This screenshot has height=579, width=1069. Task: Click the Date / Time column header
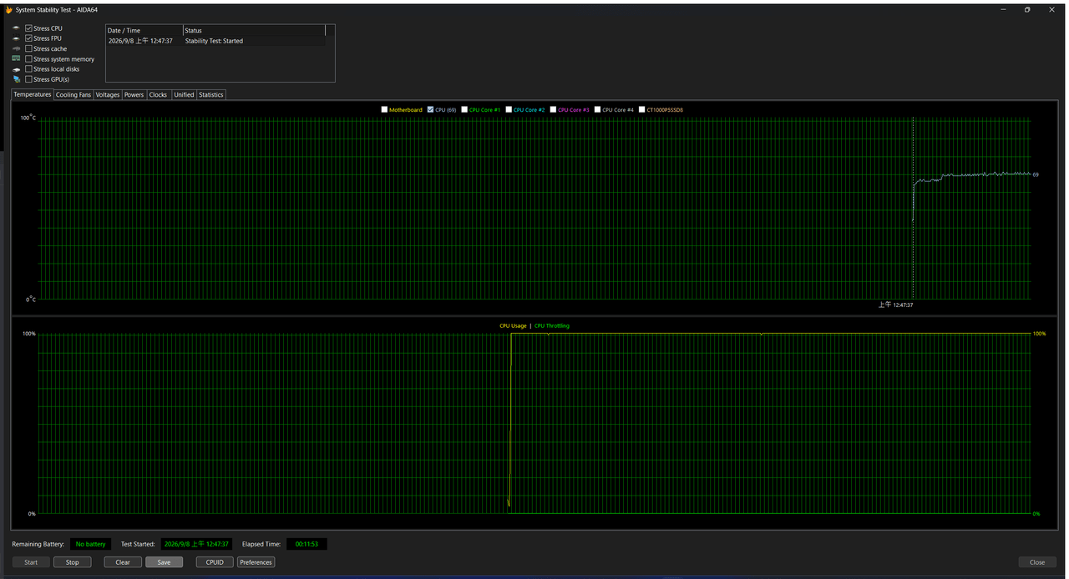(x=144, y=30)
